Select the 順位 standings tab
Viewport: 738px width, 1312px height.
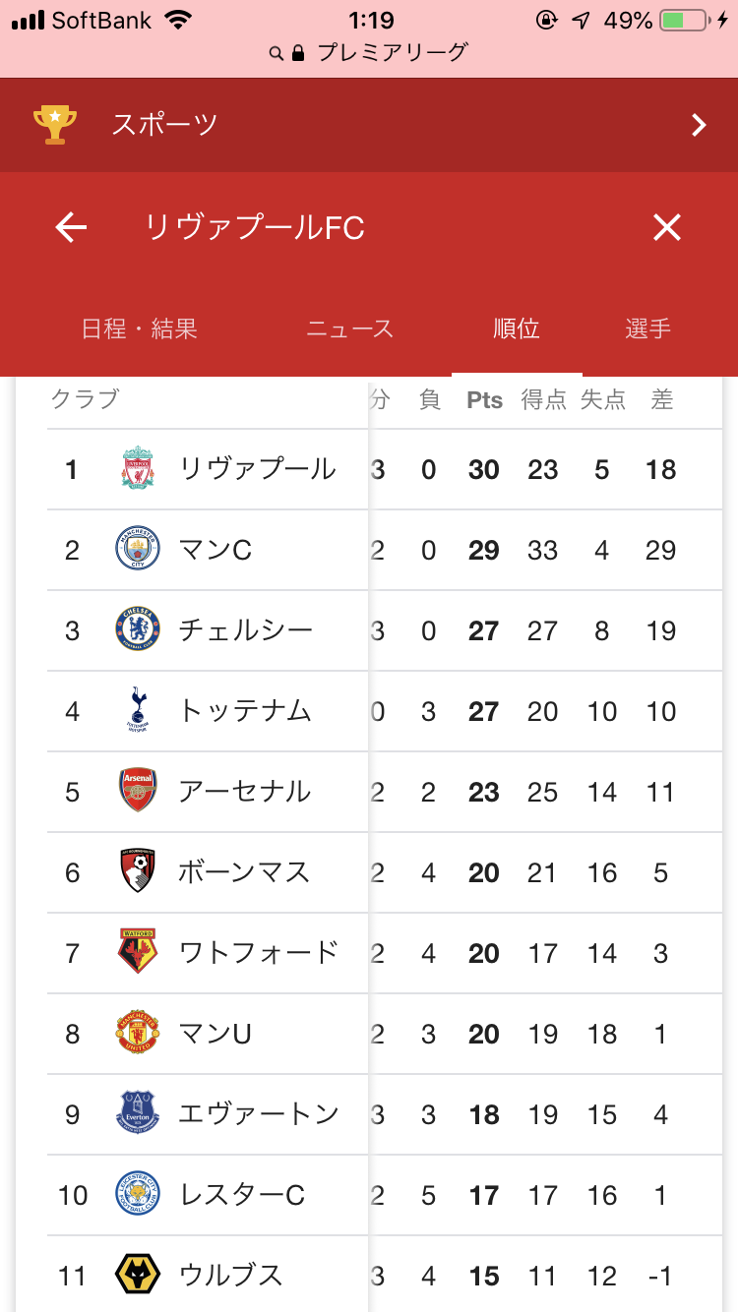[x=517, y=328]
